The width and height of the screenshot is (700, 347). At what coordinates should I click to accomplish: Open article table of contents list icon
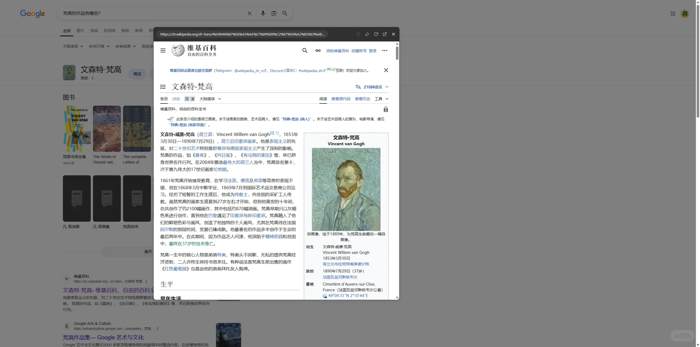point(163,87)
